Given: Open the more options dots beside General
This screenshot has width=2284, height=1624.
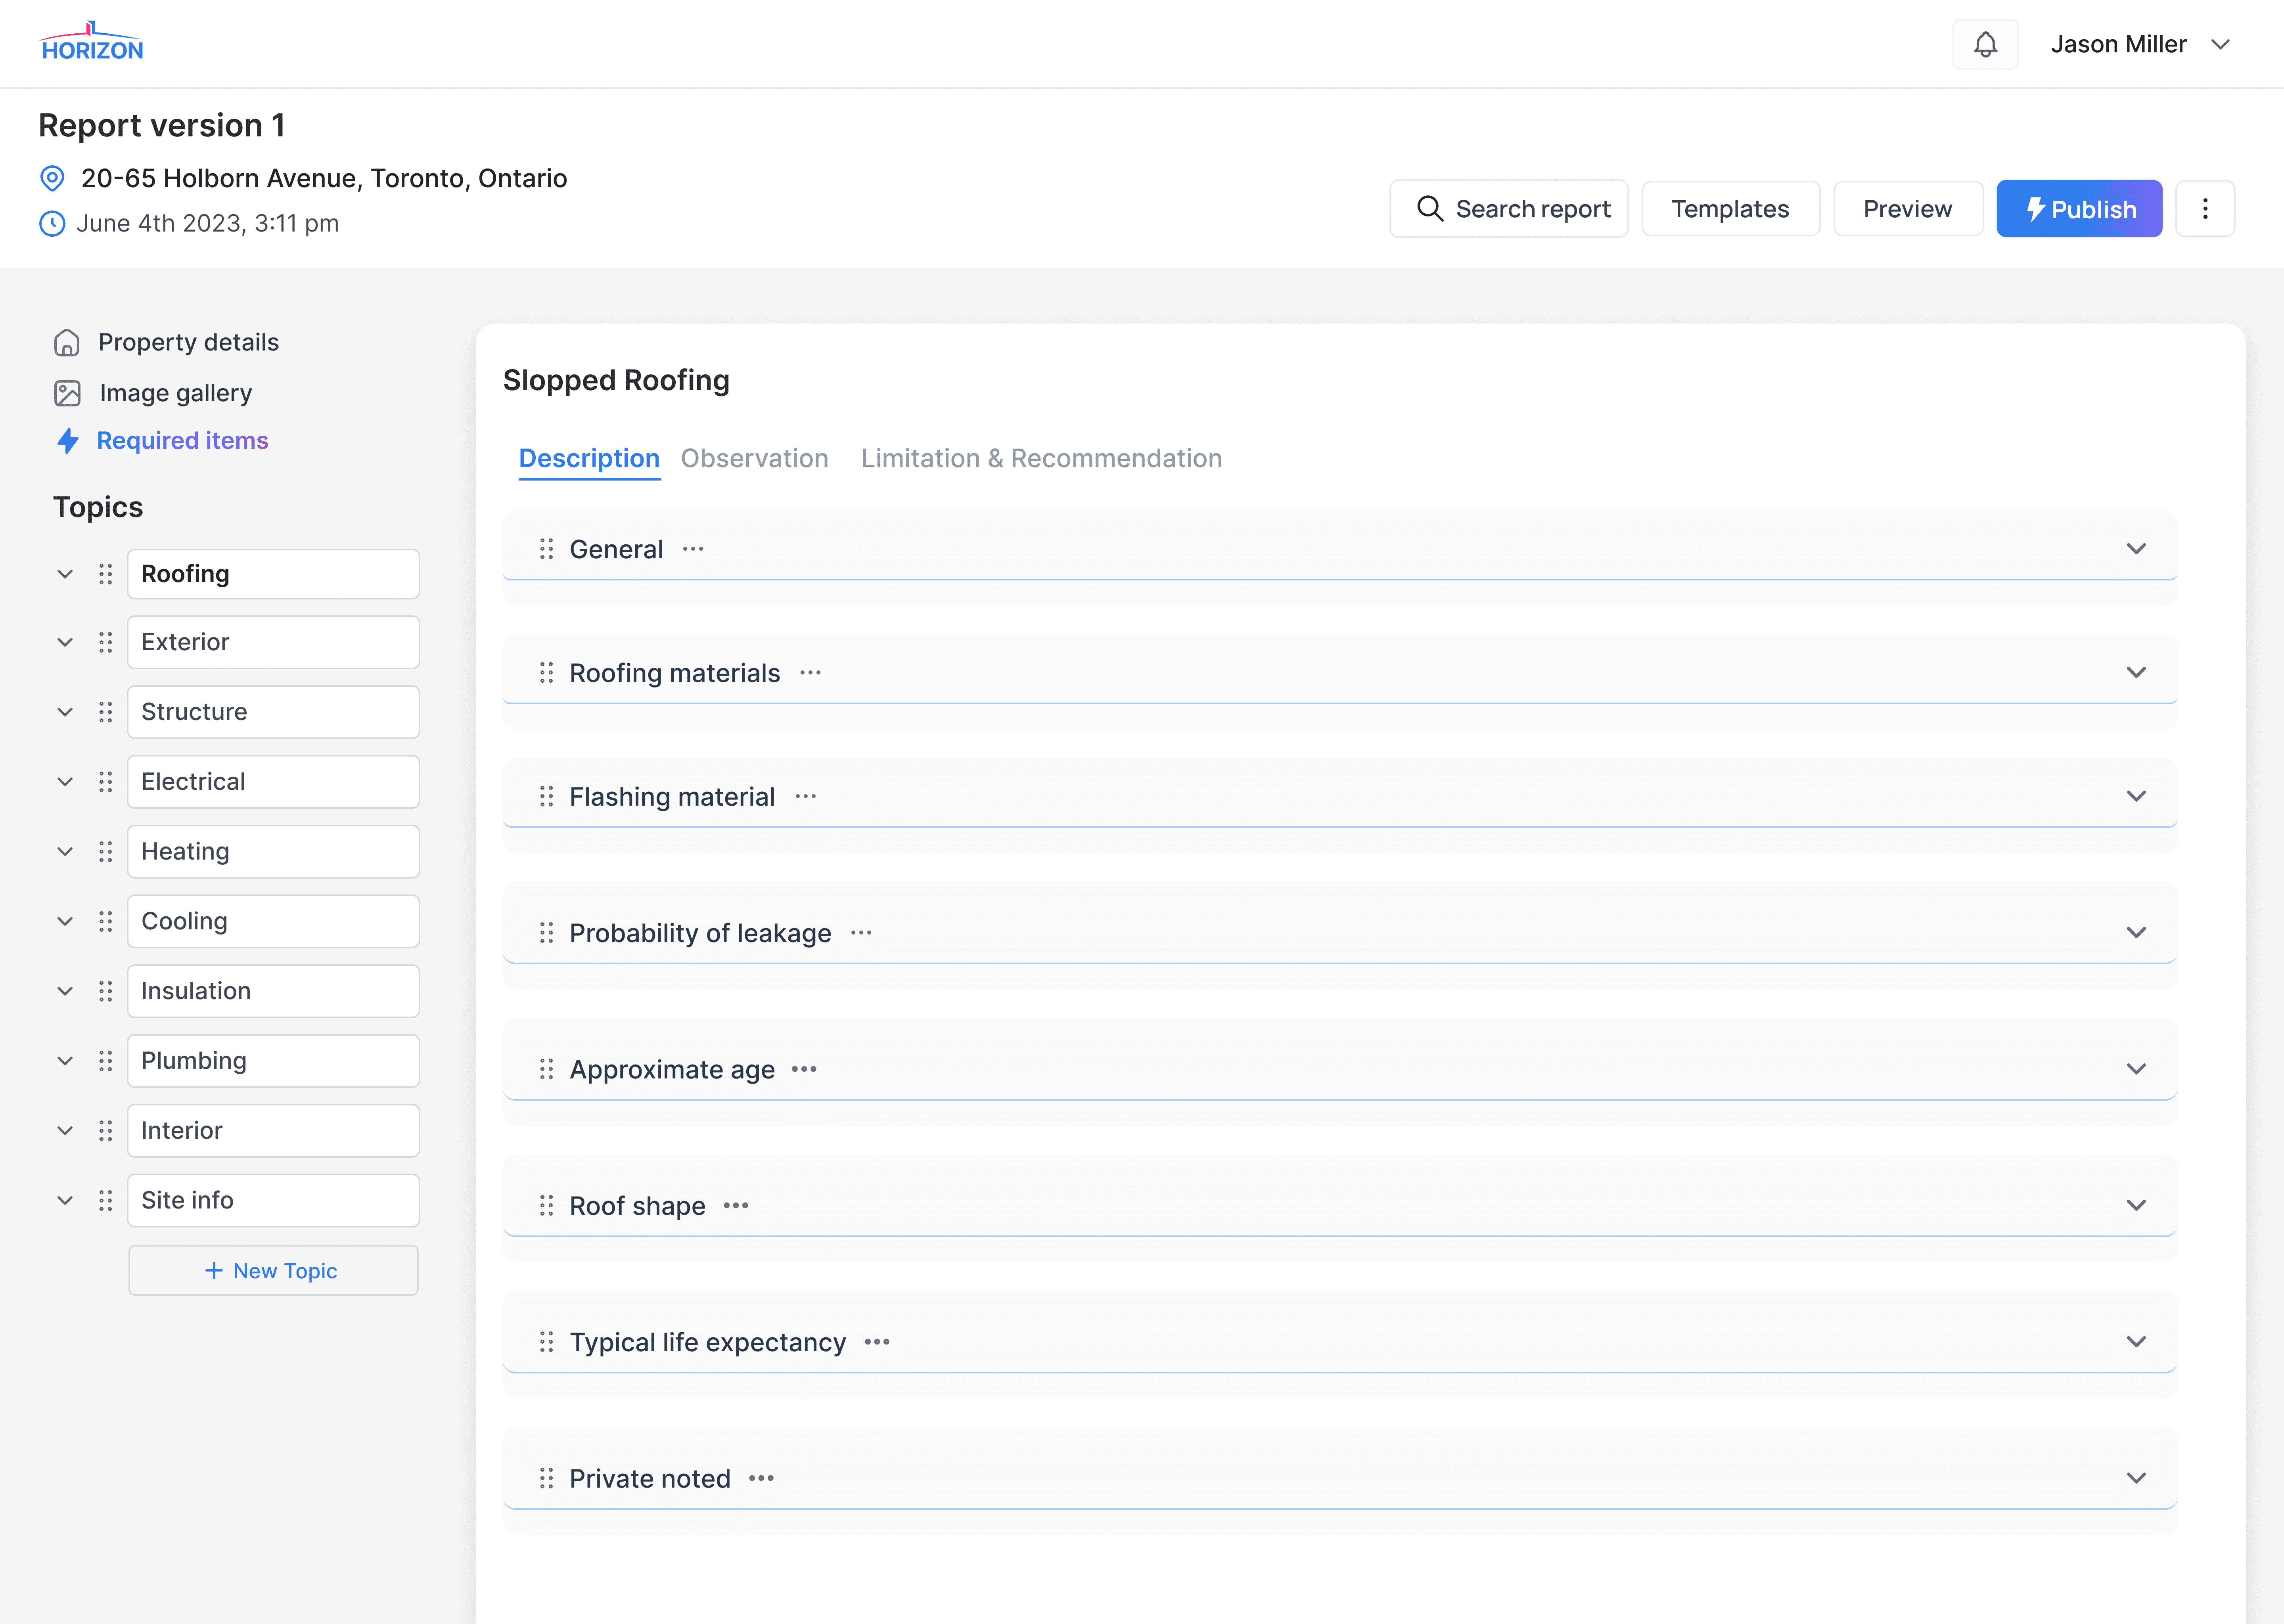Looking at the screenshot, I should coord(693,549).
